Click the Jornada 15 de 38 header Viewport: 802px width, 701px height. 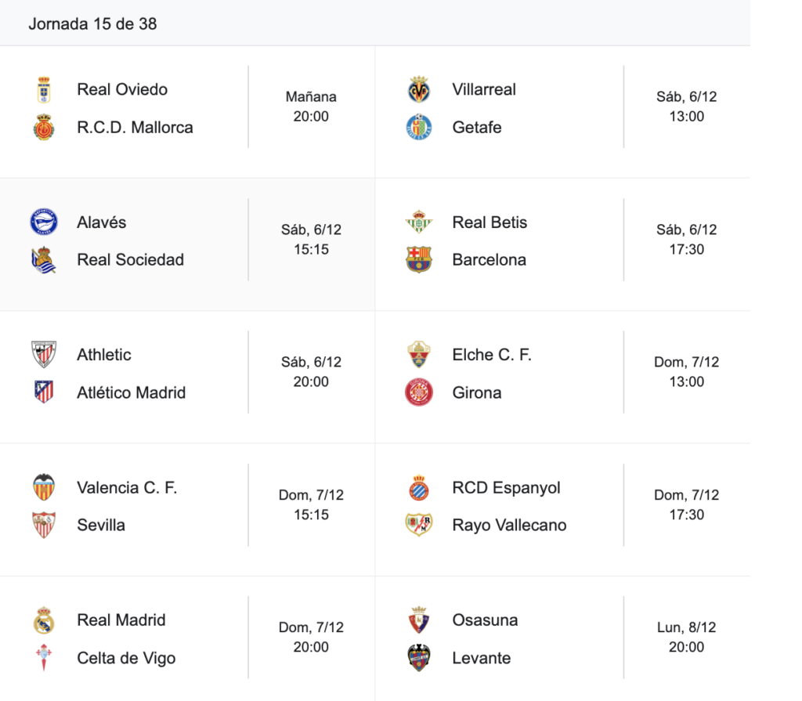pos(92,23)
